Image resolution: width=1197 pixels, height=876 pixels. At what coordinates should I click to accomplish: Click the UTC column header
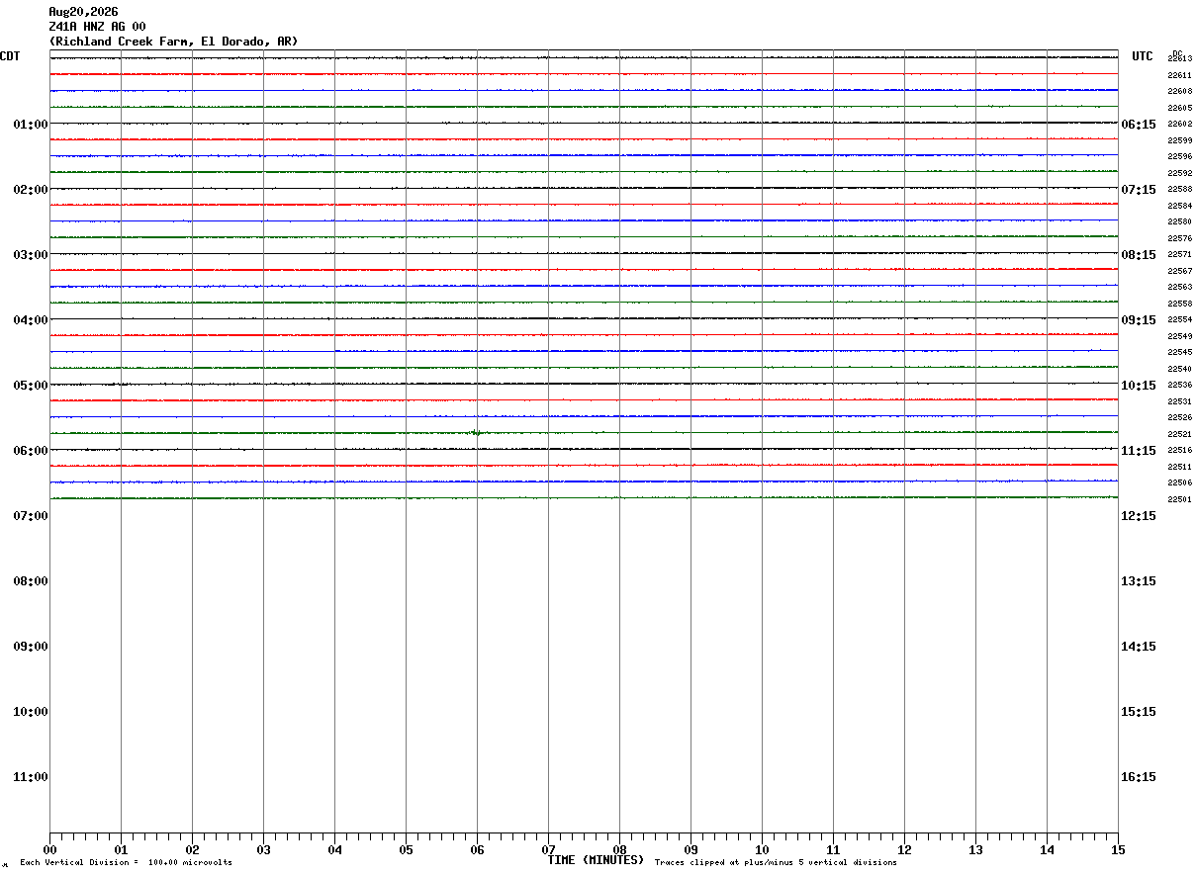coord(1143,56)
